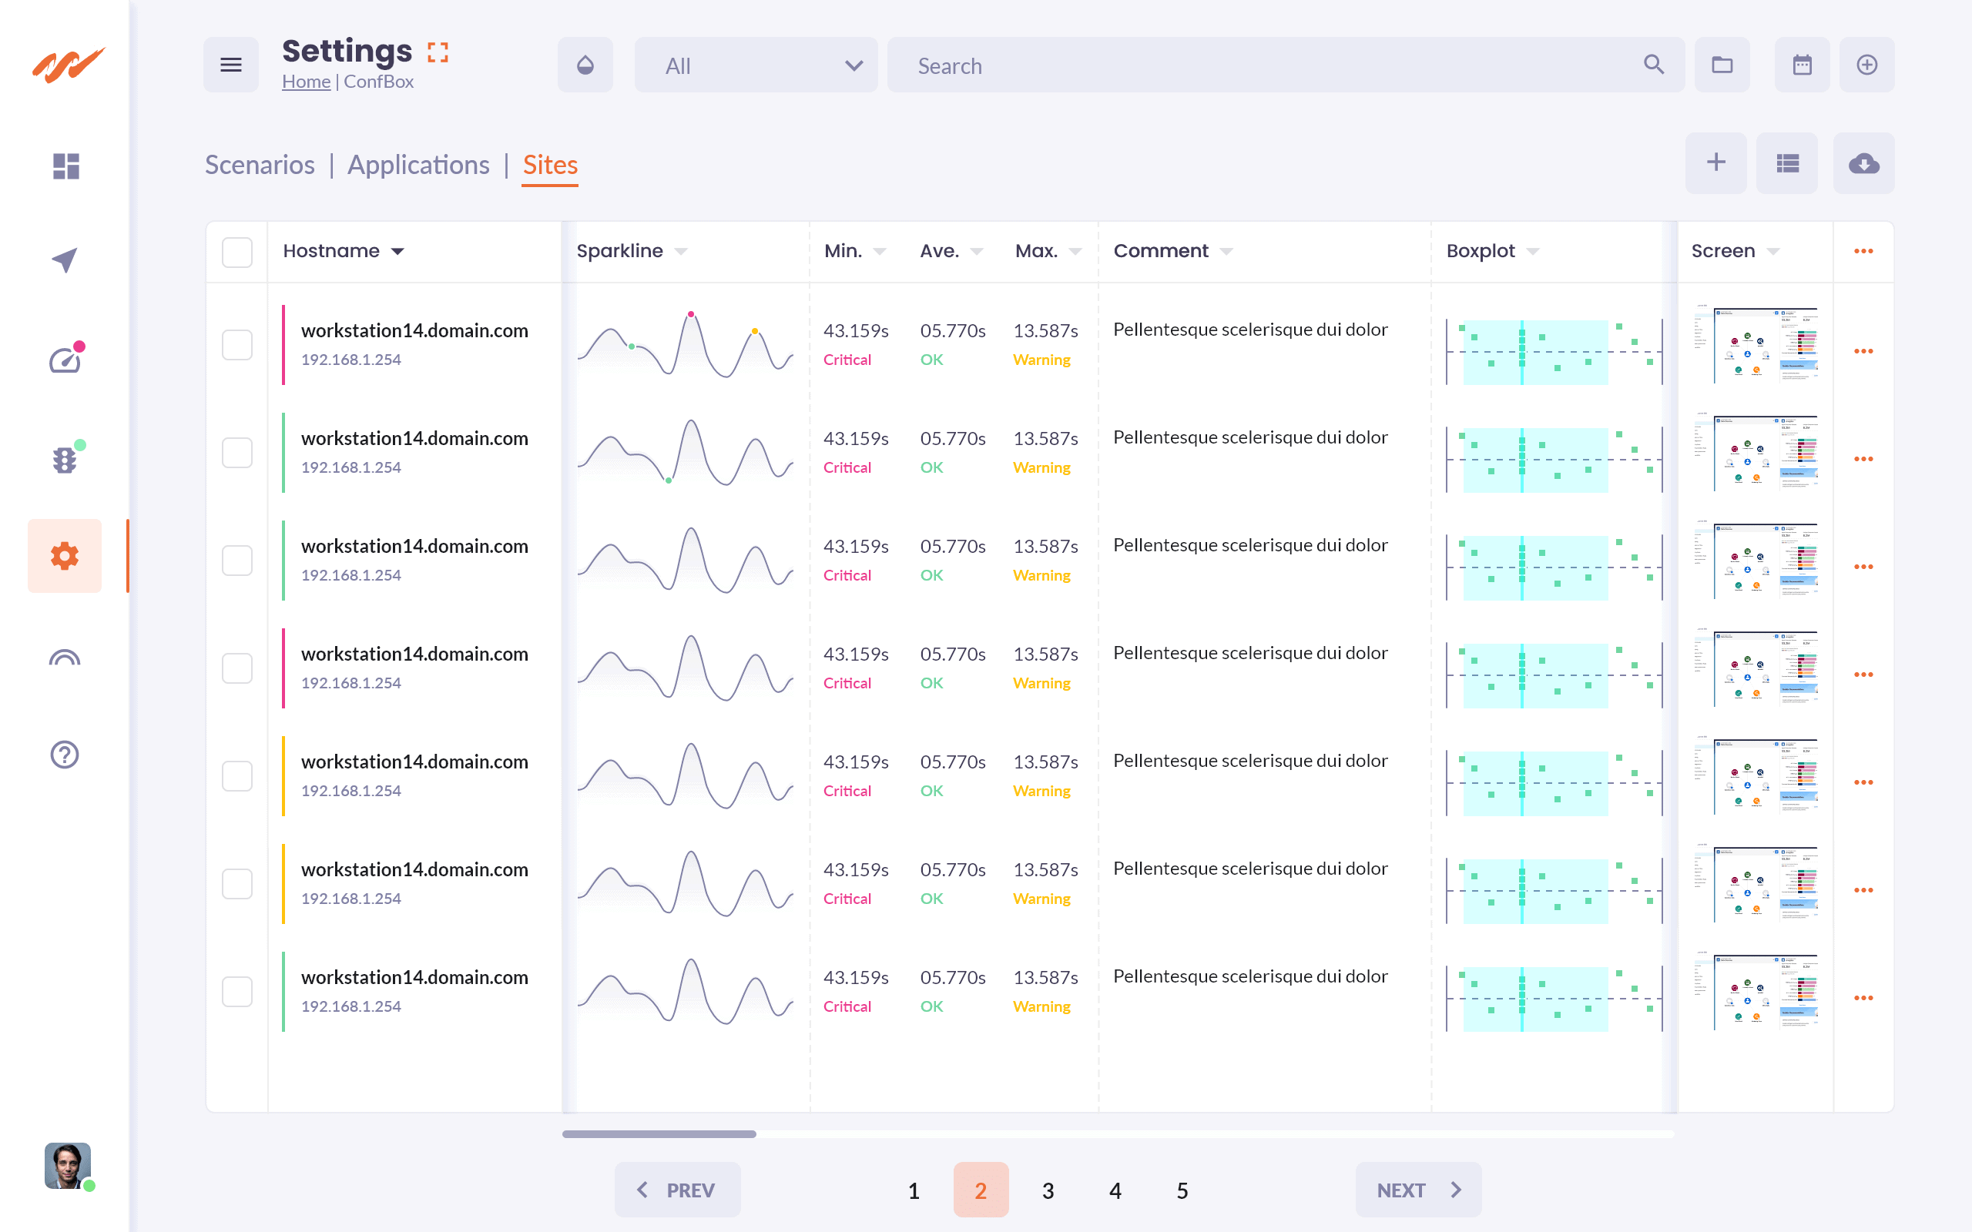Sort by Hostname column arrow
1972x1232 pixels.
point(397,252)
